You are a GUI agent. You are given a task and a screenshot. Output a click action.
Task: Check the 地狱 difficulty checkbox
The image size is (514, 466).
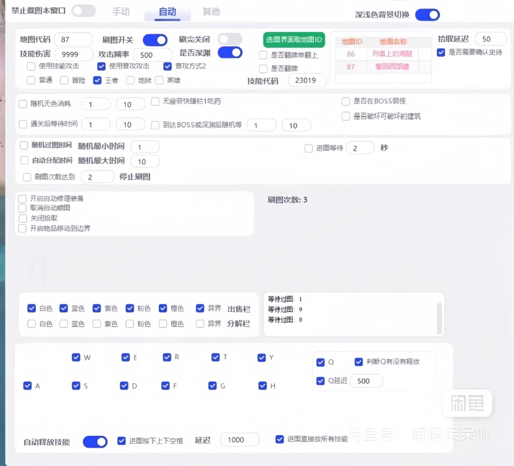[x=130, y=81]
